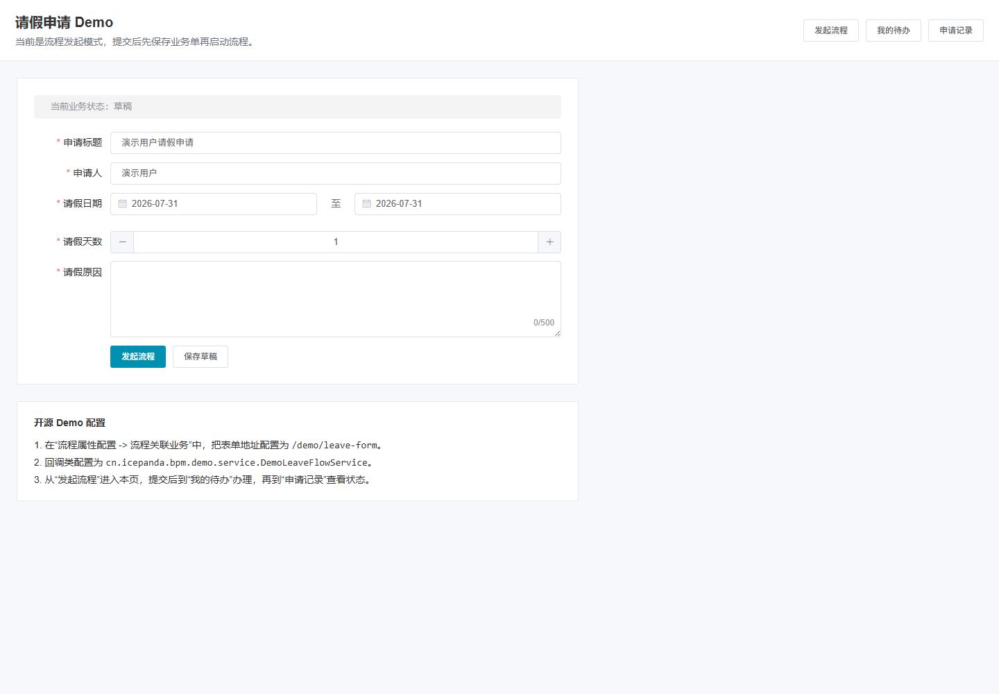Click calendar icon in end date field
The image size is (999, 694).
(x=367, y=204)
